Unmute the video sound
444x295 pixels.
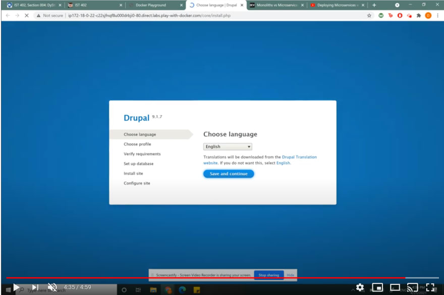tap(52, 287)
